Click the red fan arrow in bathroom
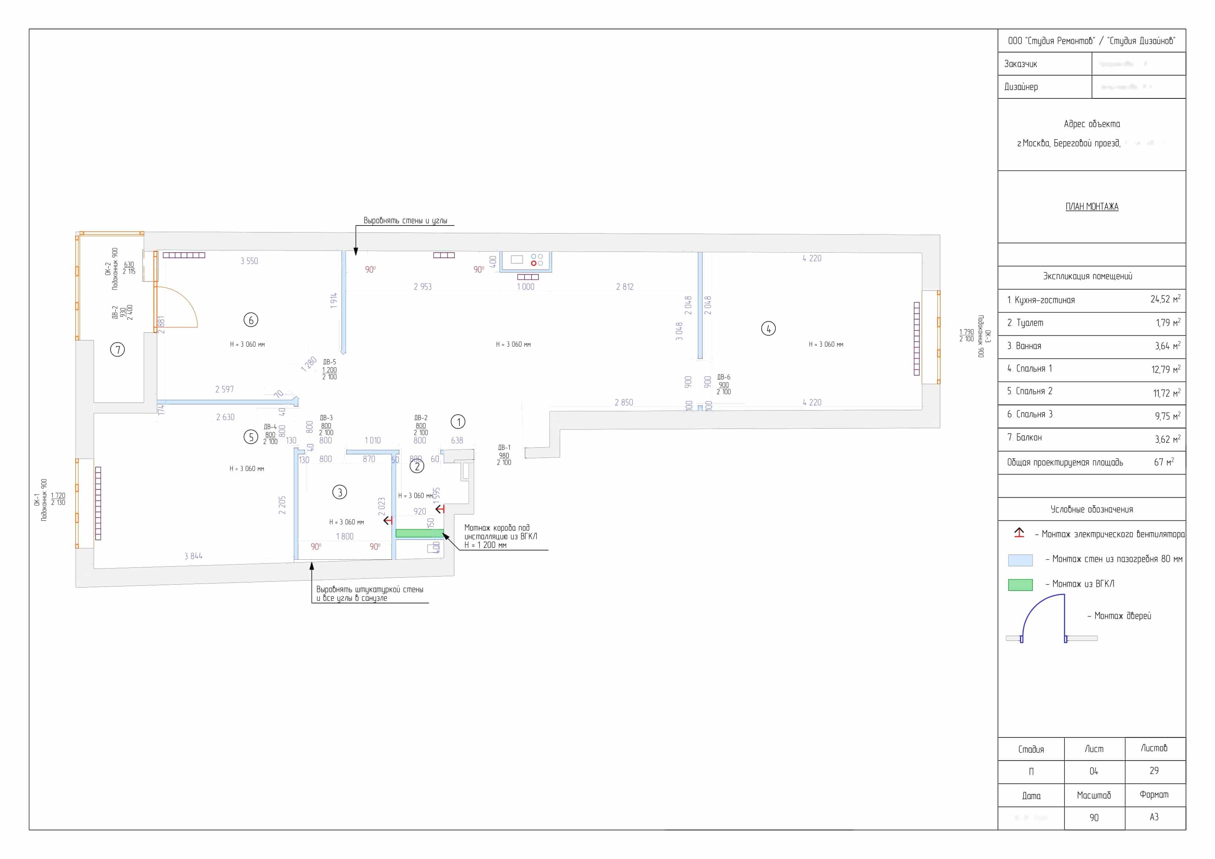 pos(388,520)
